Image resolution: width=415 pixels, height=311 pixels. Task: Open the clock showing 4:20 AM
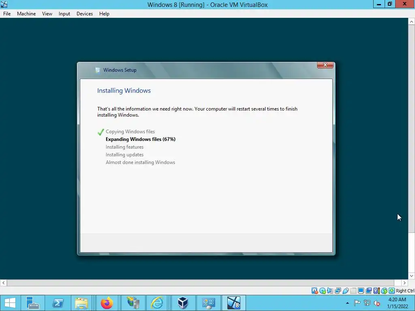[x=397, y=303]
